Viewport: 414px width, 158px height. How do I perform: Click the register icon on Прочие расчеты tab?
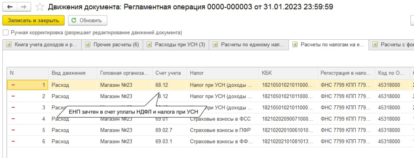click(88, 45)
